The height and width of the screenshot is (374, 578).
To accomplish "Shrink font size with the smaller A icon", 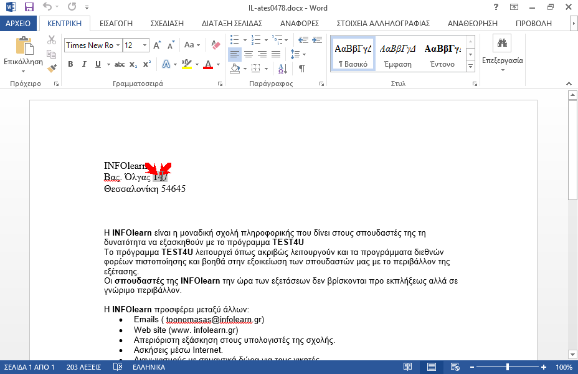I will [x=171, y=46].
